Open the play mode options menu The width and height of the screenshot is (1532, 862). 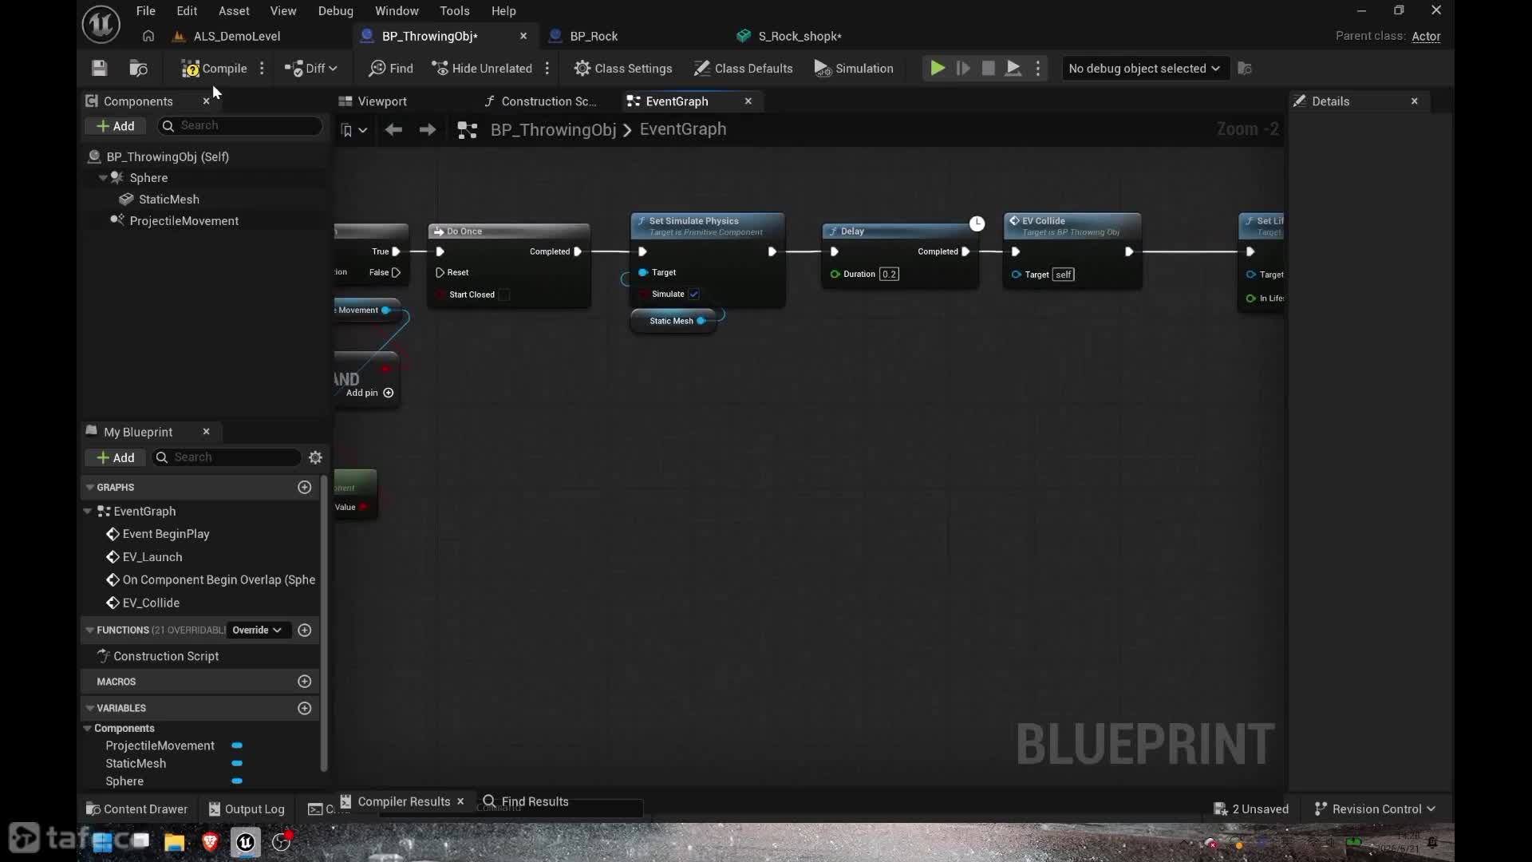coord(1038,69)
